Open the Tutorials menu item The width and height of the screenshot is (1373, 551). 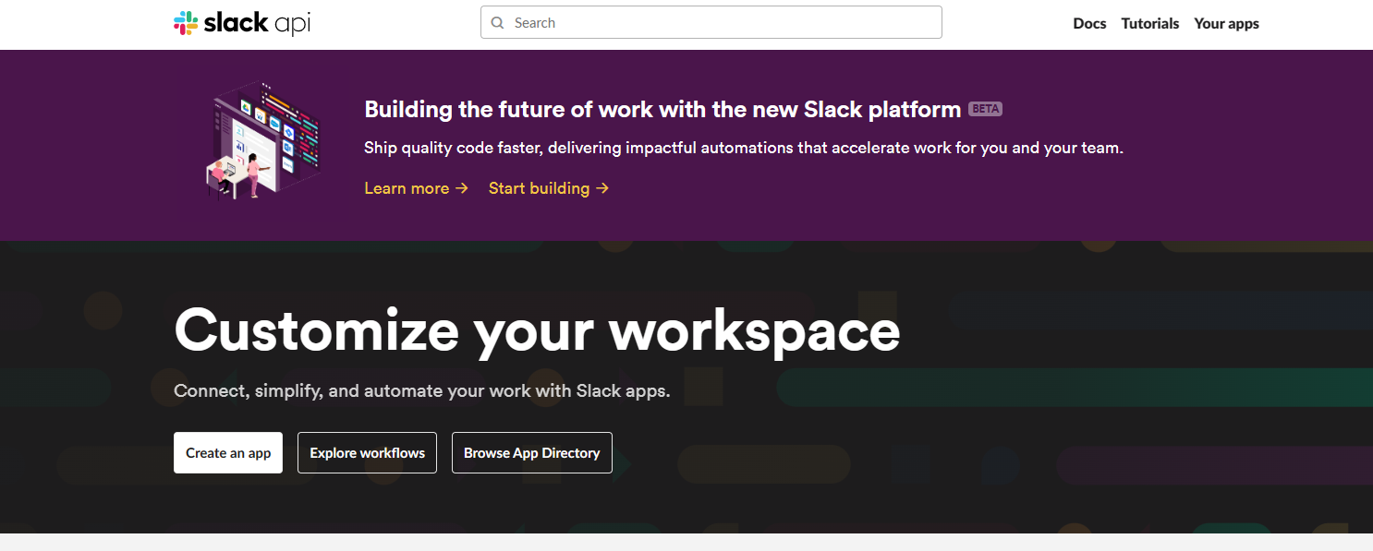pyautogui.click(x=1149, y=24)
